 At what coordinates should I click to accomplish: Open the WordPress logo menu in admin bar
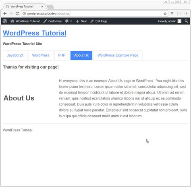[5, 21]
